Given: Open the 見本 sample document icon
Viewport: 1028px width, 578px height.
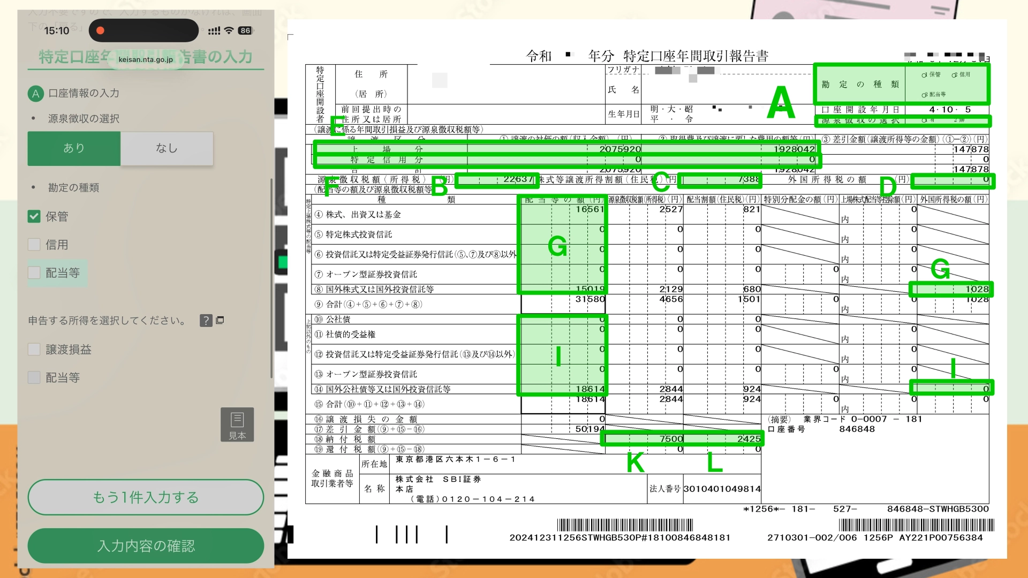Looking at the screenshot, I should point(237,424).
